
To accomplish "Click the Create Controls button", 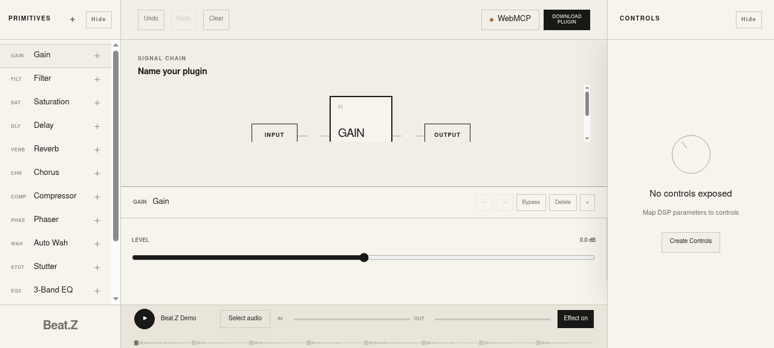I will pyautogui.click(x=691, y=242).
